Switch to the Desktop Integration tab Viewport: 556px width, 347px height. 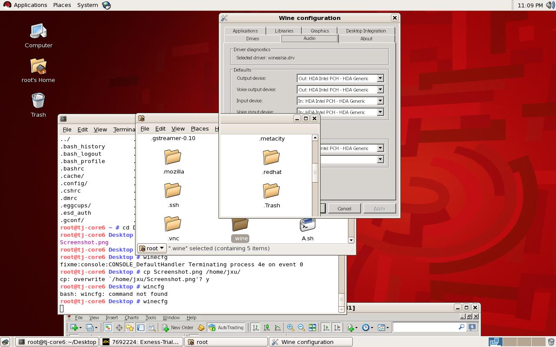366,31
